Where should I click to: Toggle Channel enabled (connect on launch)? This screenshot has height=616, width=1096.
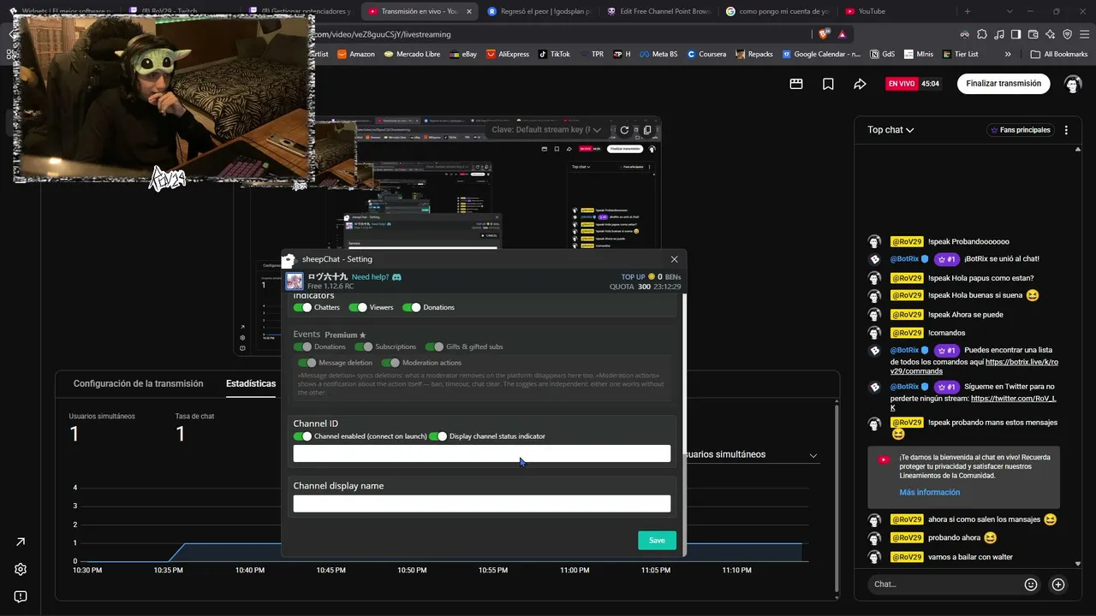303,436
